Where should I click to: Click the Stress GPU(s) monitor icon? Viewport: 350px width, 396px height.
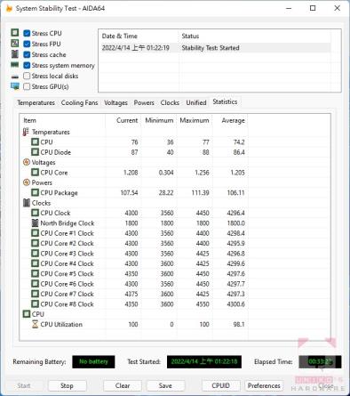pos(15,86)
